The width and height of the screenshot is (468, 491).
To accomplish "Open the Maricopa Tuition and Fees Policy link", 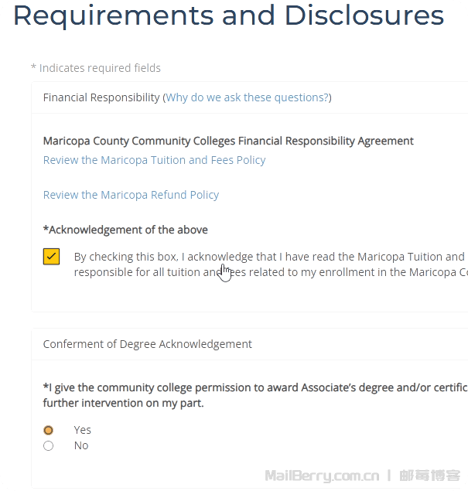I will (154, 160).
